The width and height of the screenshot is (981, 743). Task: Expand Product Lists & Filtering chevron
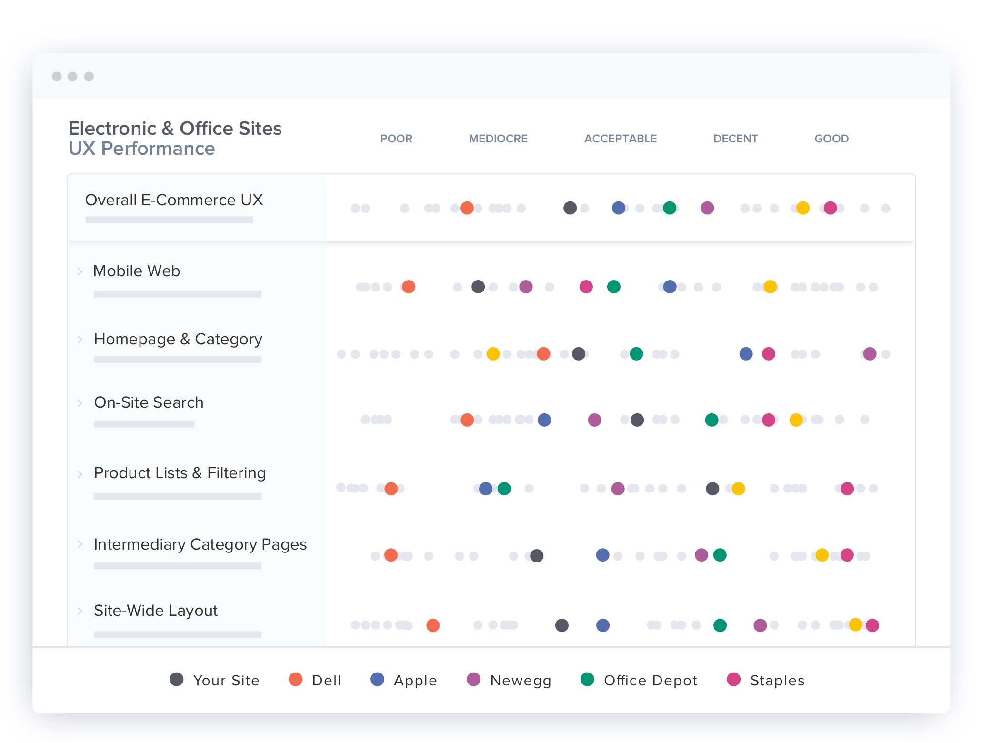click(80, 474)
